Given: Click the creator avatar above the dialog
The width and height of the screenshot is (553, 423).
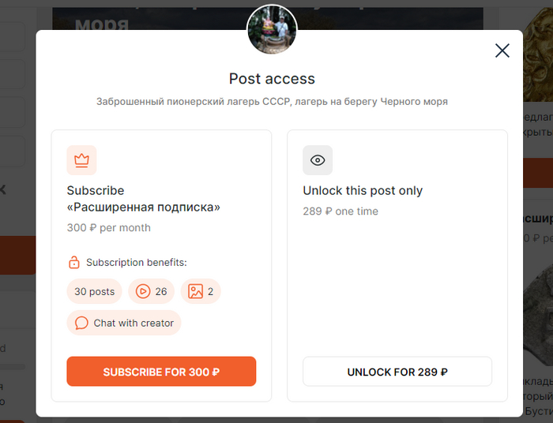Looking at the screenshot, I should [x=272, y=29].
